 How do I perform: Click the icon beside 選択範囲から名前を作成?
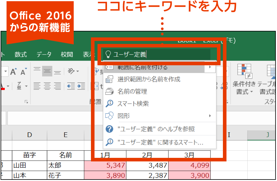coord(109,79)
